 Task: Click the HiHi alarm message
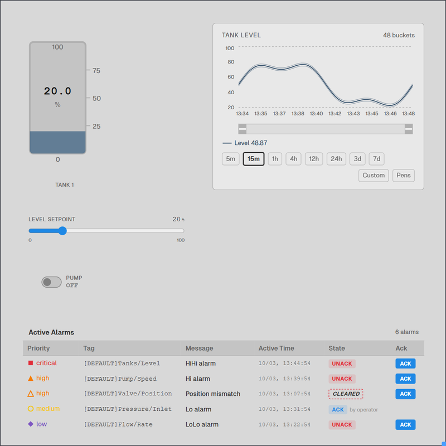201,363
